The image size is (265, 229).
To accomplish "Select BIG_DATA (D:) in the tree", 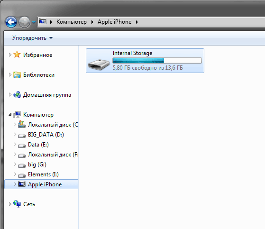I will 46,135.
